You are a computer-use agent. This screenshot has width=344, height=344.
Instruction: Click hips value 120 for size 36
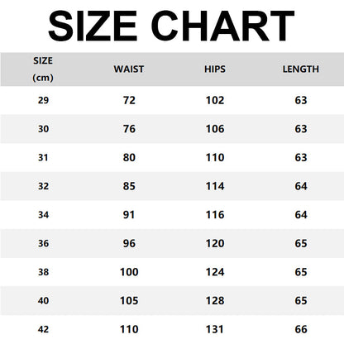tap(215, 243)
